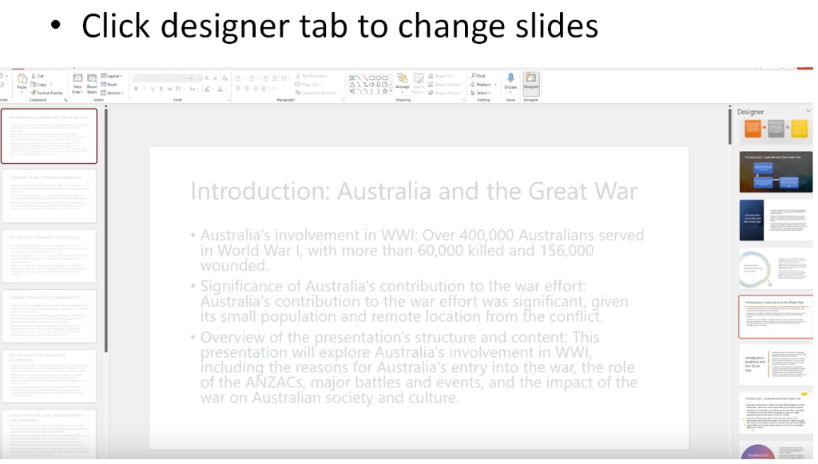Viewport: 818px width, 464px height.
Task: Open Shape Fill color options
Action: (x=441, y=76)
